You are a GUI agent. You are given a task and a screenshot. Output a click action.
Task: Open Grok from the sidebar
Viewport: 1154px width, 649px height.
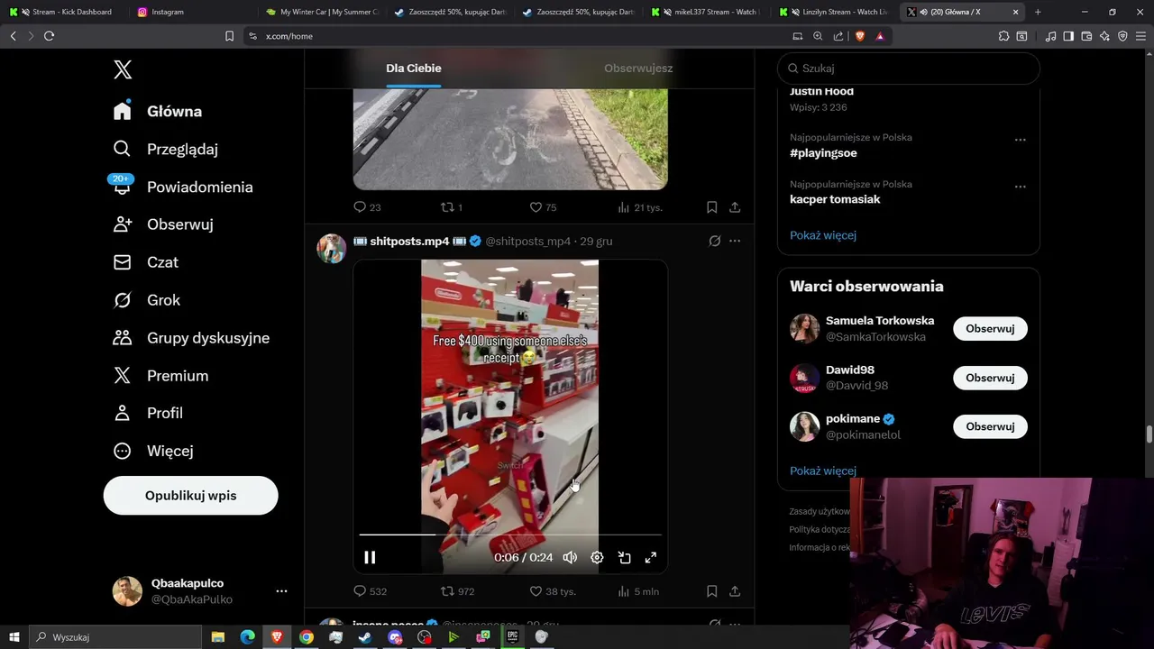[147, 300]
